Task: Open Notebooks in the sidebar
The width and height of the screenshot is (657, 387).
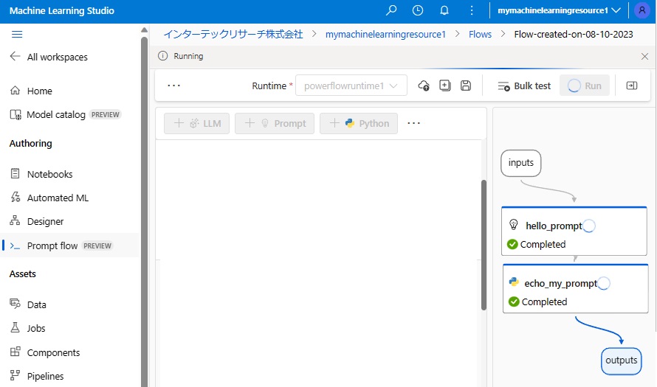Action: pos(41,174)
